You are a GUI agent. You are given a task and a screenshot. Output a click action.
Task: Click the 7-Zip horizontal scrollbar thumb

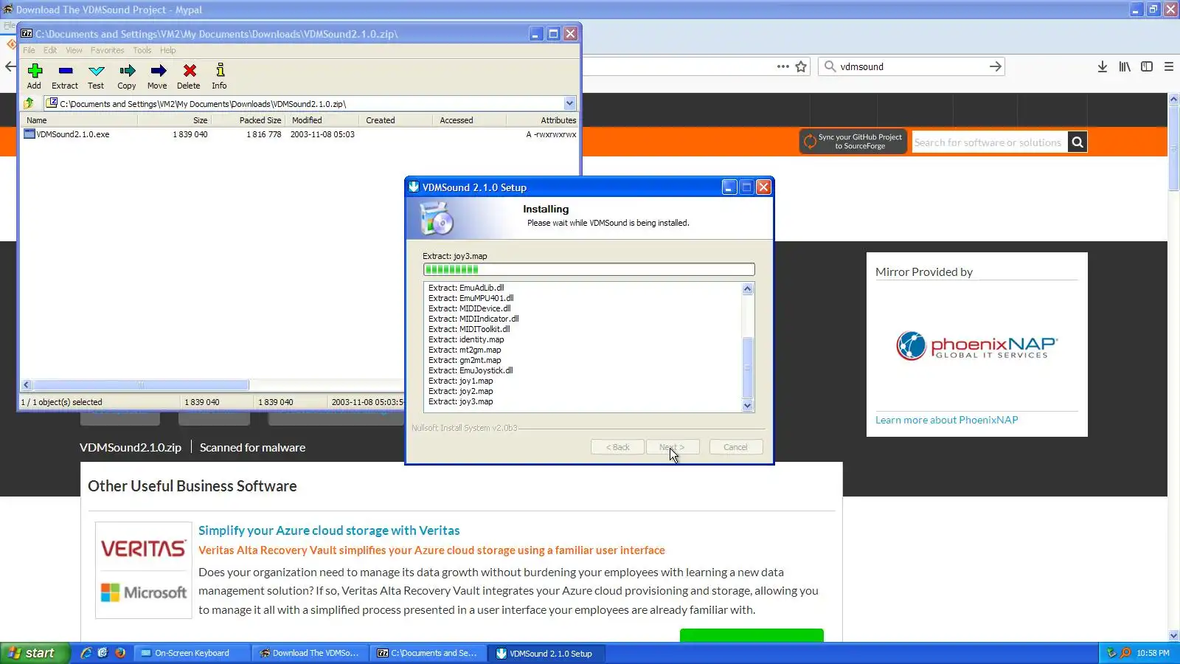[x=141, y=384]
